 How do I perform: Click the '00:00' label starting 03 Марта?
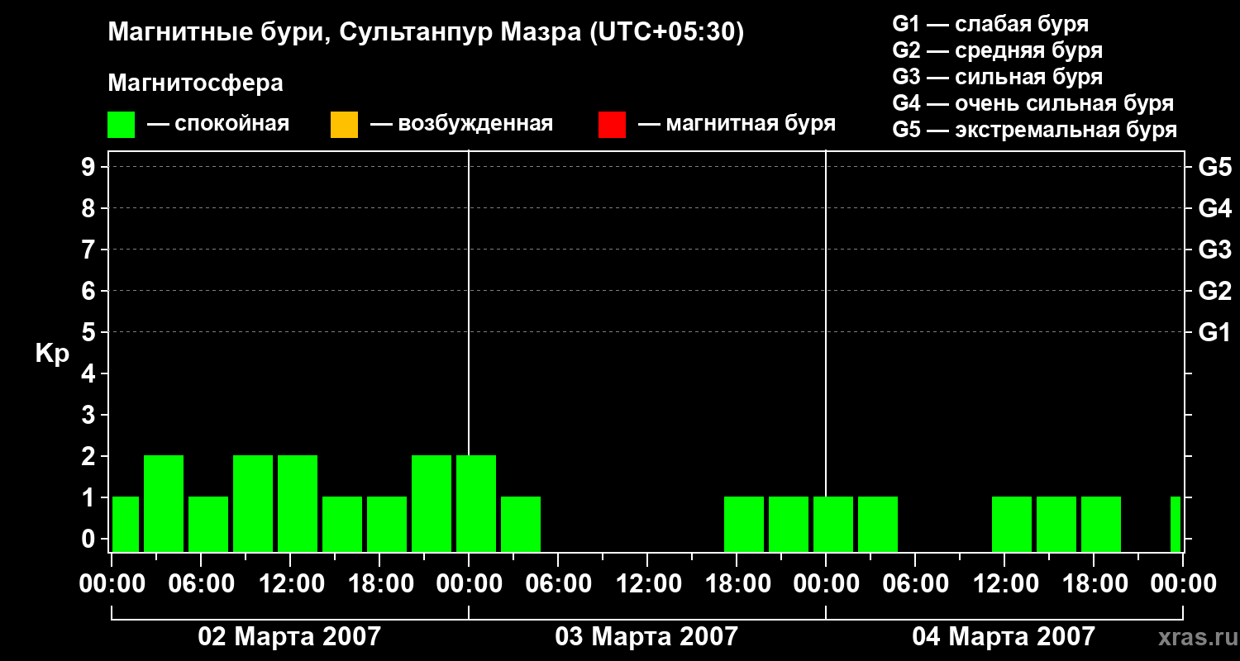[x=469, y=584]
